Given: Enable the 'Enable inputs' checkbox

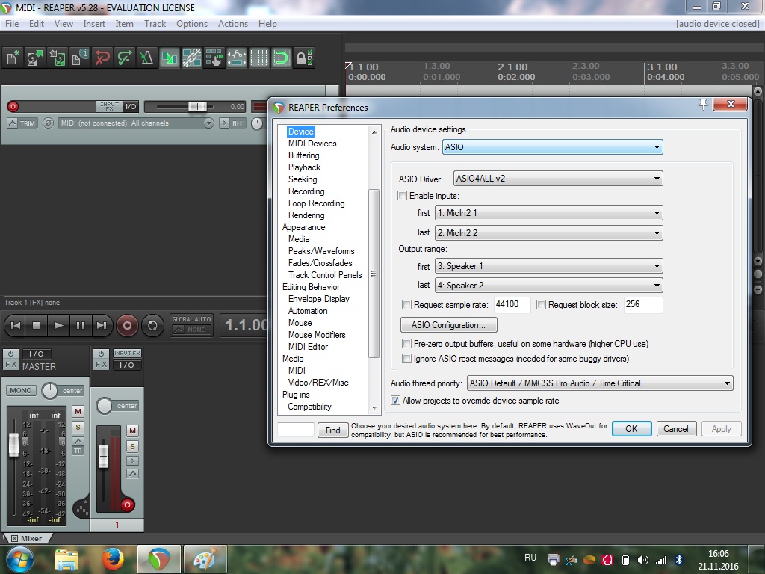Looking at the screenshot, I should [403, 196].
